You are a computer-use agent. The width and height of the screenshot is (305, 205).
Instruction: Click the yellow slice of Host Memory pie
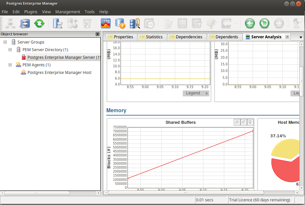tap(285, 148)
